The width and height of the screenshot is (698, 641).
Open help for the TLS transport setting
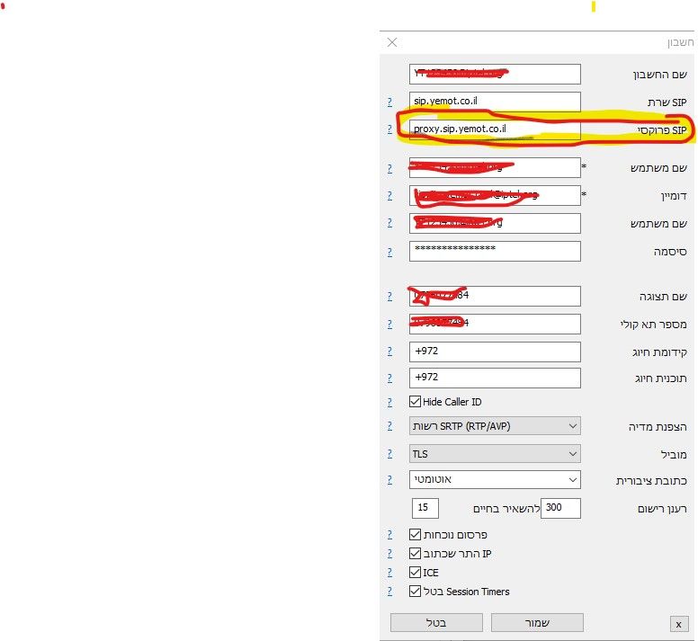click(389, 455)
